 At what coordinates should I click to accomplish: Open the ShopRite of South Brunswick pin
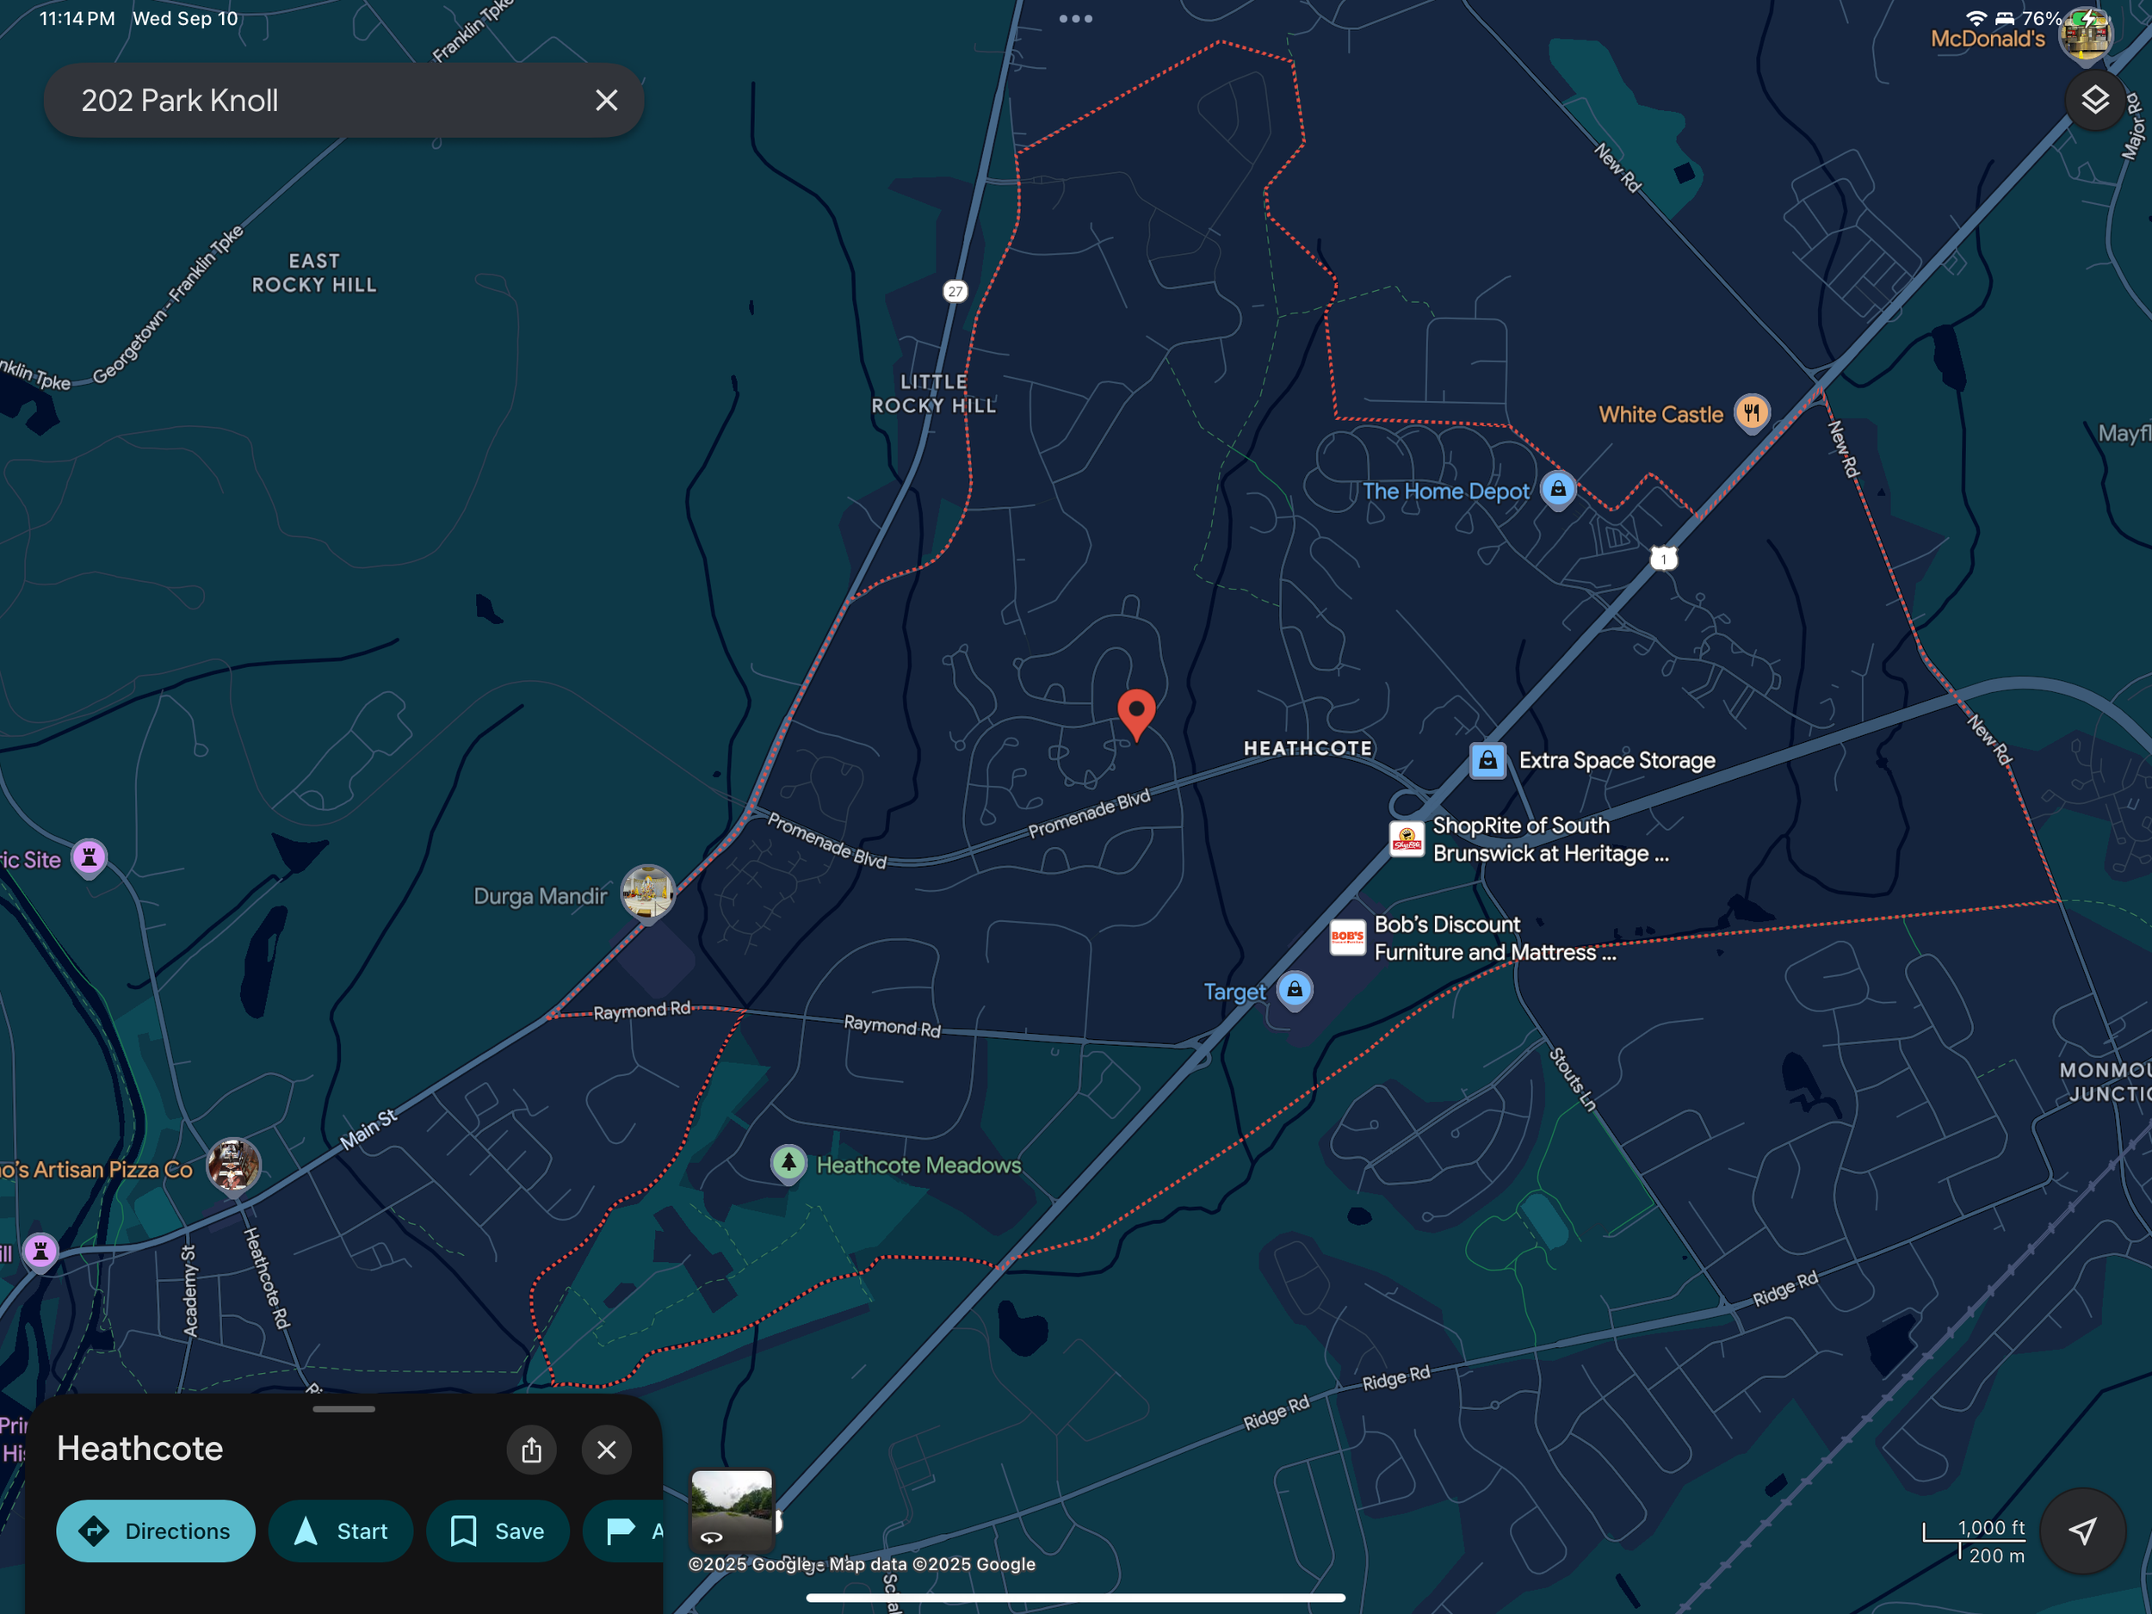pyautogui.click(x=1406, y=838)
